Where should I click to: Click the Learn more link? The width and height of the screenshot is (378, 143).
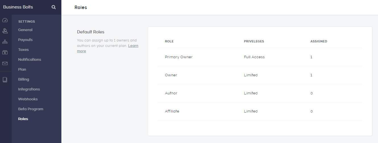click(x=133, y=46)
